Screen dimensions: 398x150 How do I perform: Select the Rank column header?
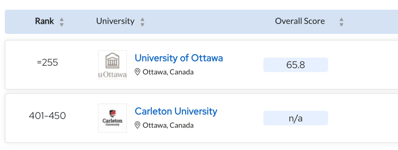click(44, 21)
